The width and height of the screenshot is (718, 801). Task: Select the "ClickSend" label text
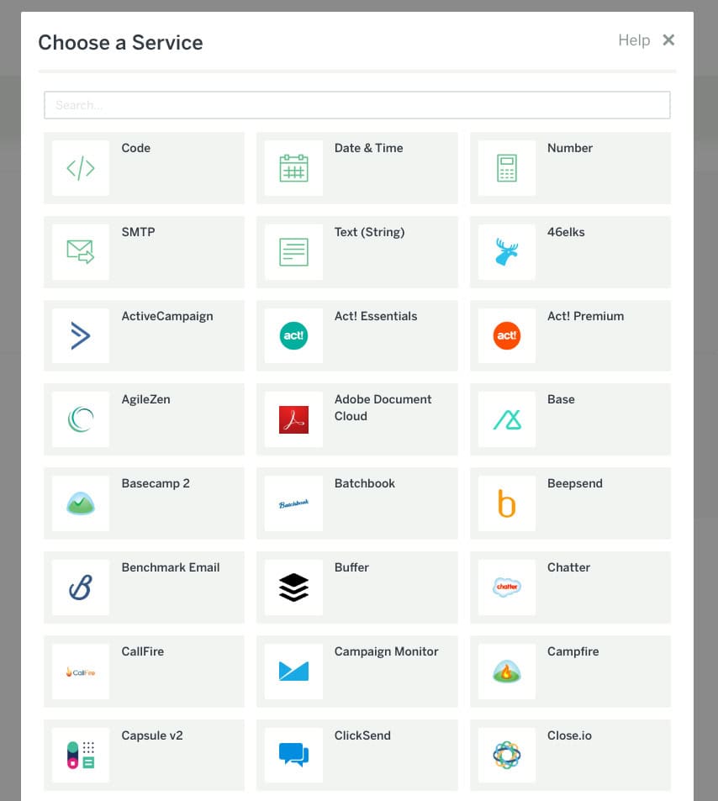coord(363,735)
